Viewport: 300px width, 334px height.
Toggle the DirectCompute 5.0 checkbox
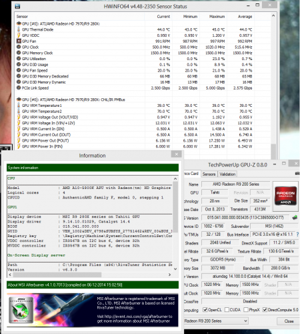click(x=265, y=310)
